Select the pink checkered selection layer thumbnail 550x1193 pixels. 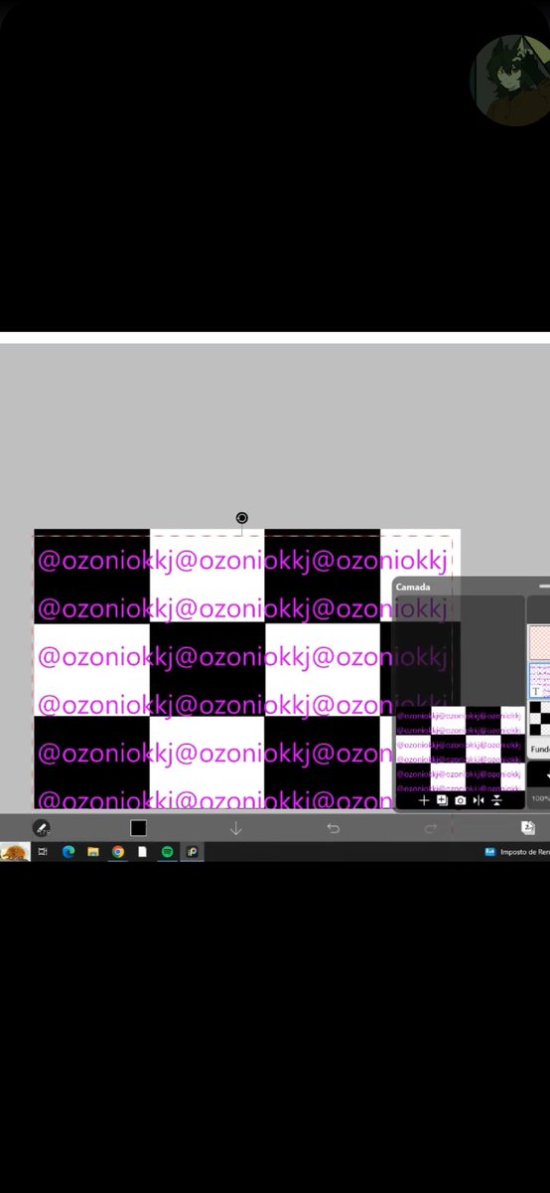[x=539, y=642]
